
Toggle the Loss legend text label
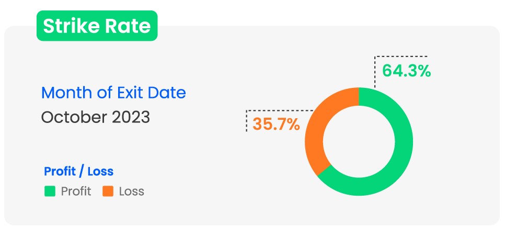(131, 191)
